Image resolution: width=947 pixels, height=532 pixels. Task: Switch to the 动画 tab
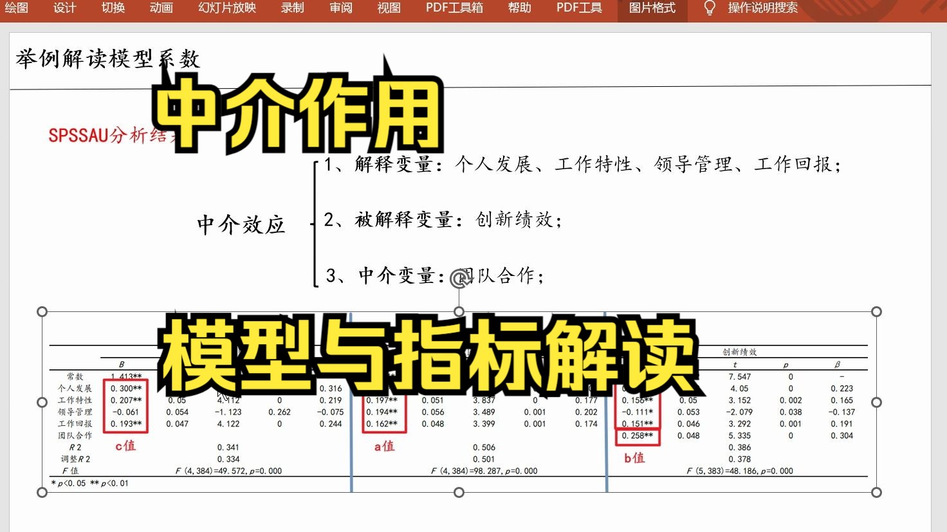pos(161,8)
